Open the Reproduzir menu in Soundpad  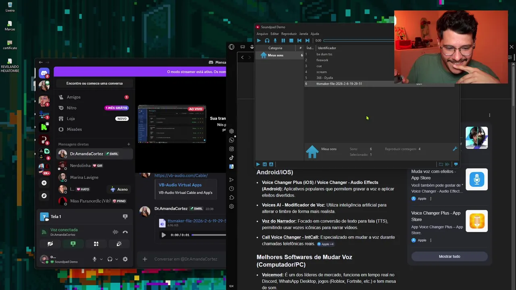click(289, 34)
